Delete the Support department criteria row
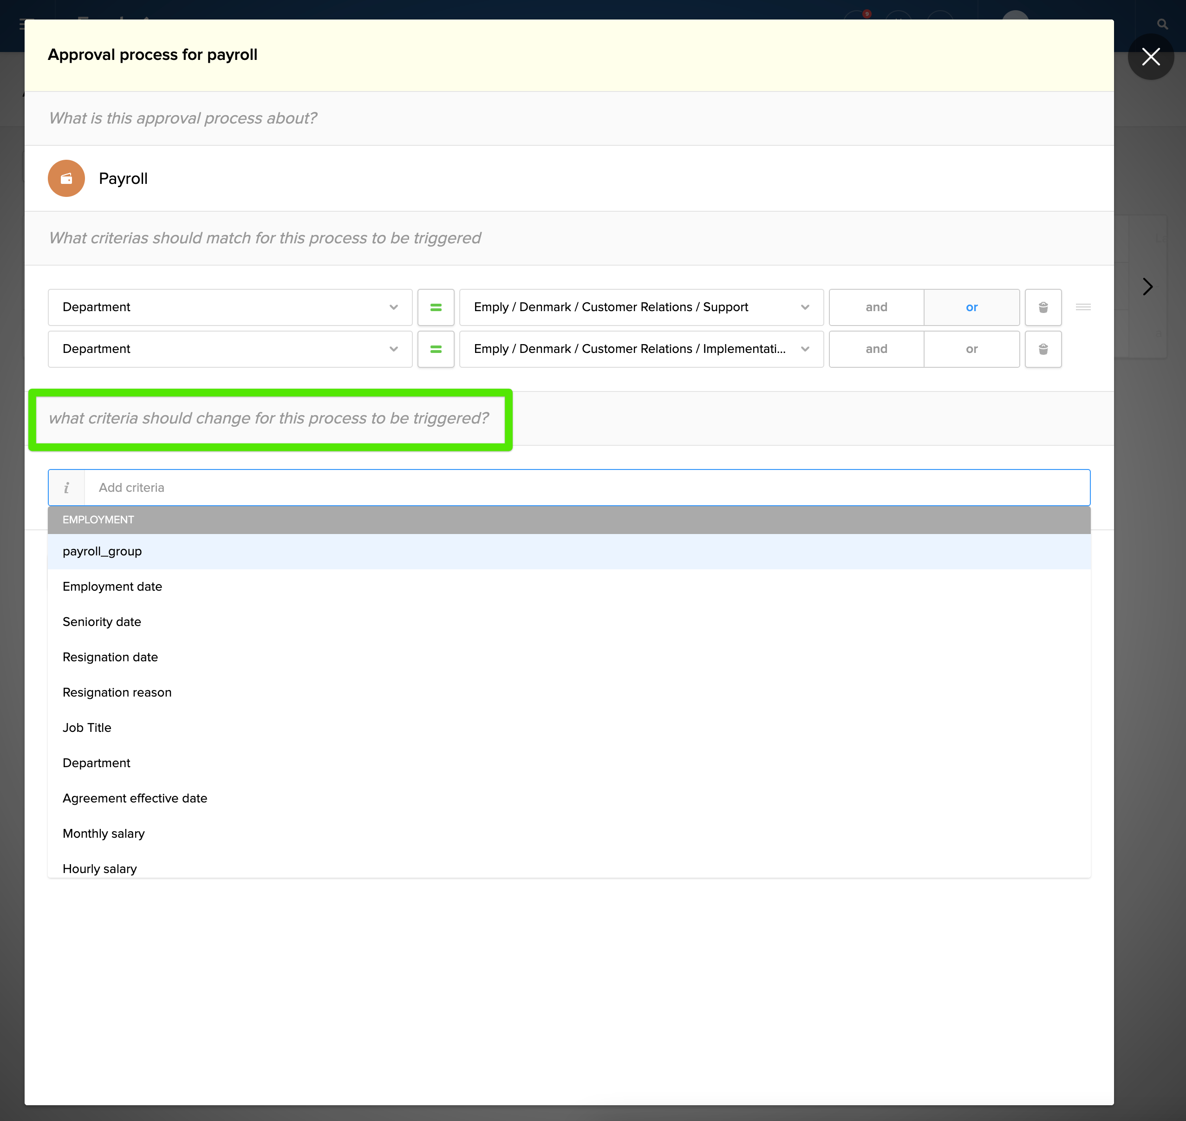1186x1121 pixels. pyautogui.click(x=1043, y=307)
